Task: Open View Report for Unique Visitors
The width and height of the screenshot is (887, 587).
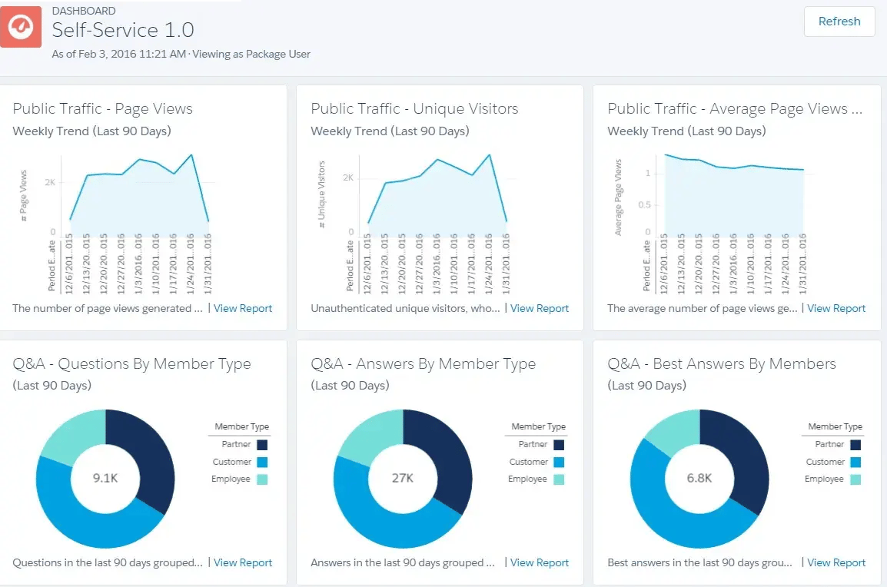Action: 540,308
